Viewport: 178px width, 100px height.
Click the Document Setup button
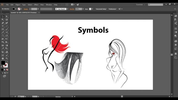point(101,9)
